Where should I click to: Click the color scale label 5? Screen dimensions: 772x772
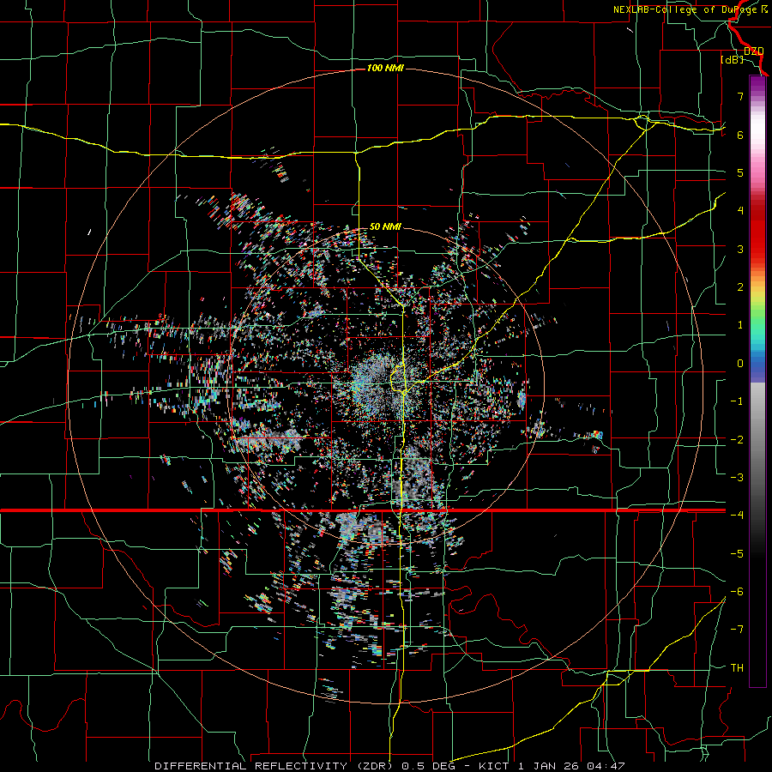click(740, 172)
